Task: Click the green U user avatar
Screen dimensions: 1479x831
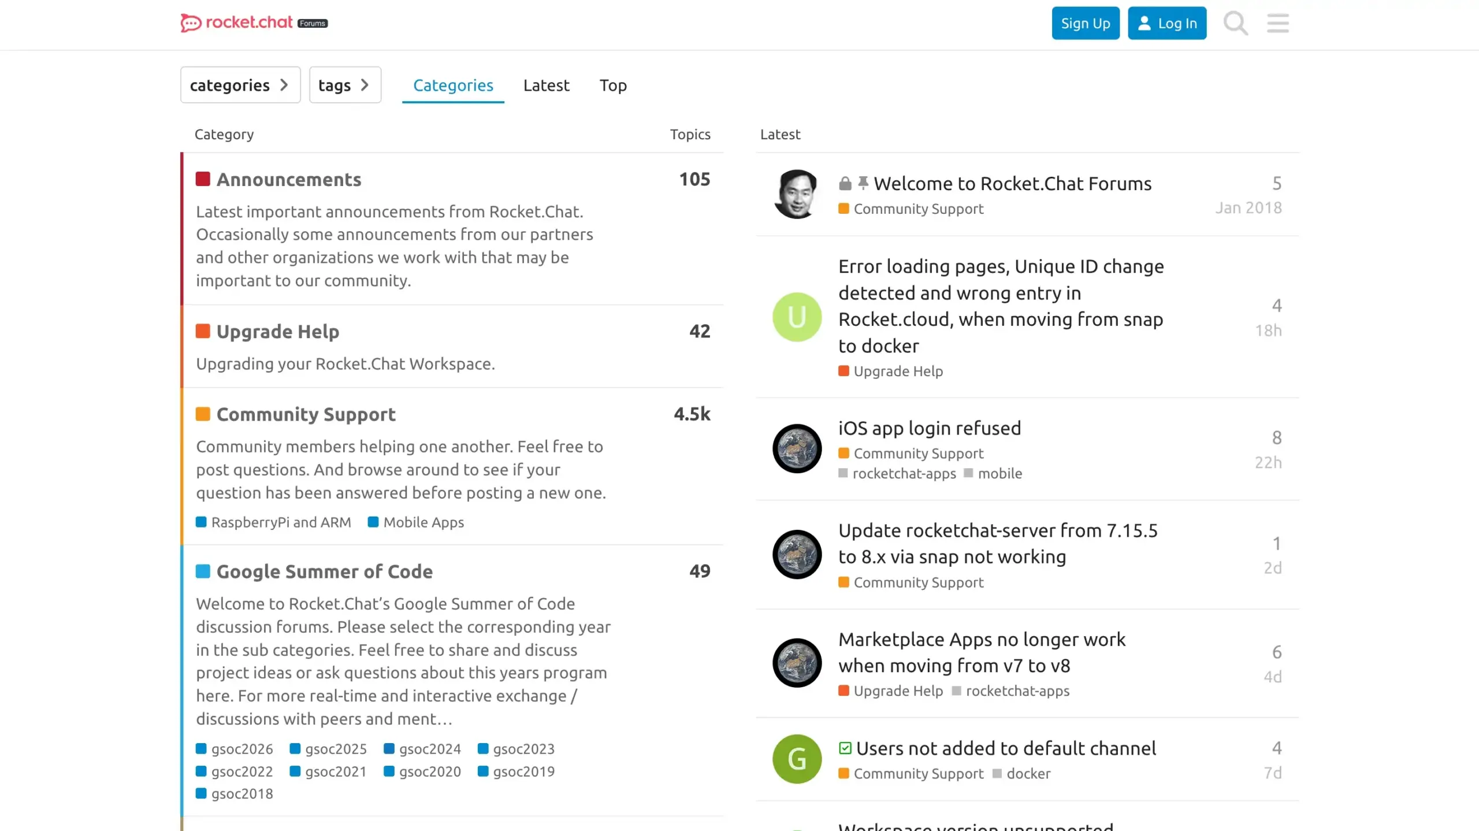Action: tap(797, 317)
